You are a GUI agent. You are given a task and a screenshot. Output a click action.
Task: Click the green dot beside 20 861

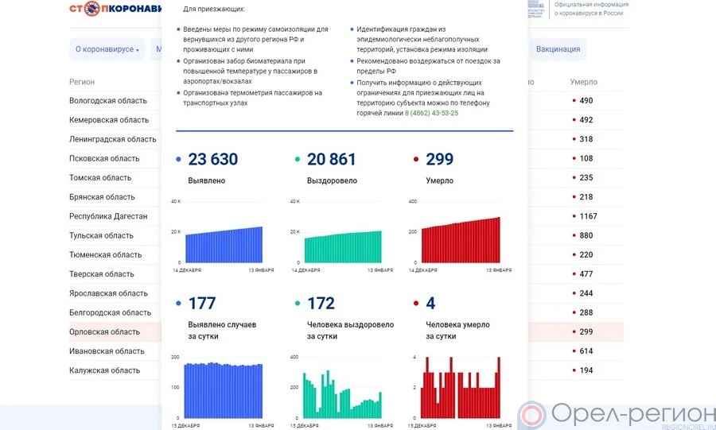tap(298, 160)
